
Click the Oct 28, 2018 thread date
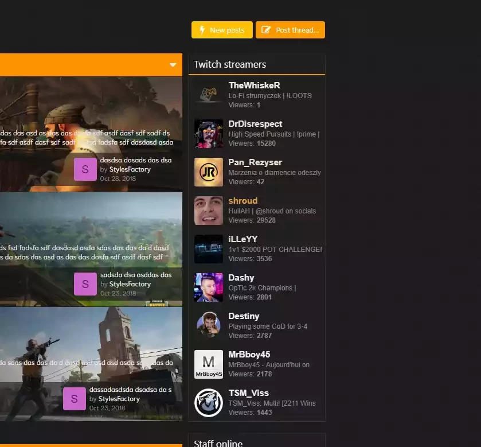point(118,178)
